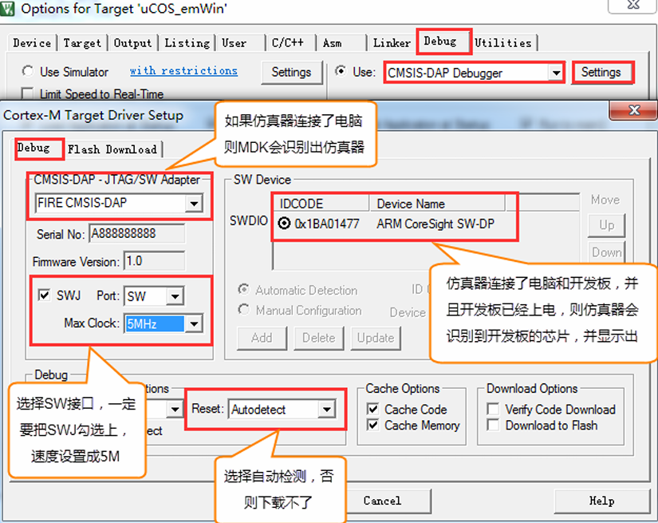Switch to the Utilities tab
Viewport: 658px width, 523px height.
[x=503, y=43]
